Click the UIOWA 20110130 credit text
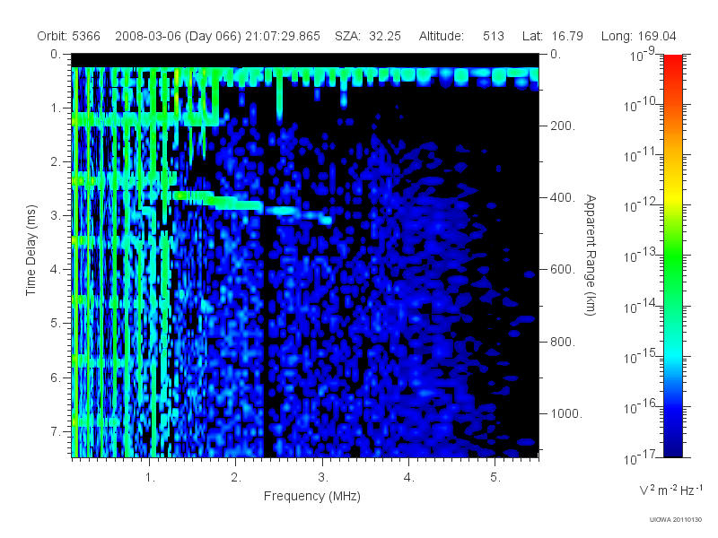The image size is (718, 538). [676, 520]
